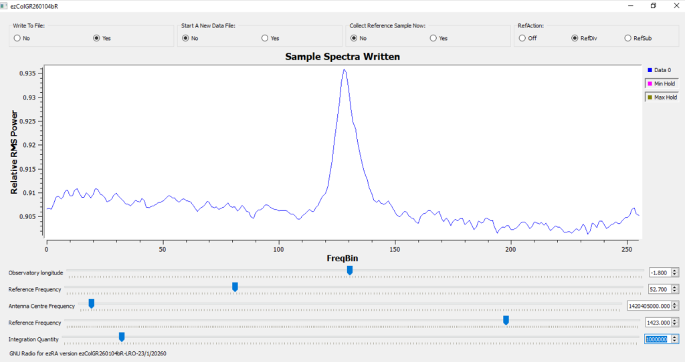Toggle the Data 0 legend entry
Viewport: 685px width, 362px height.
[x=662, y=69]
